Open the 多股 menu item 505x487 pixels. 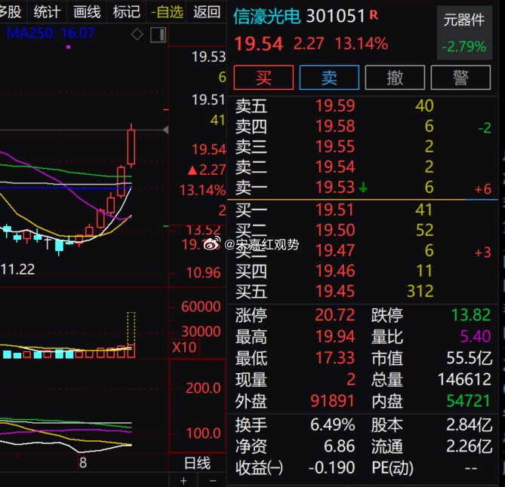pyautogui.click(x=11, y=12)
